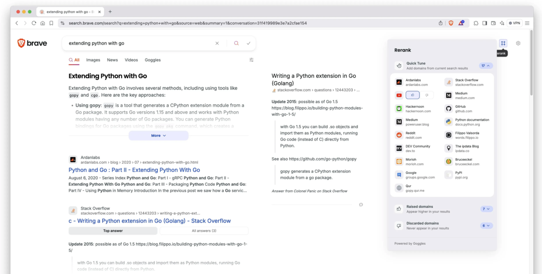Open the search filters icon
The width and height of the screenshot is (542, 274).
[x=252, y=60]
